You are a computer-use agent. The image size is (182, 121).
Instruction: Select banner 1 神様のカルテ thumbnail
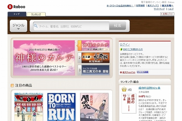[x=94, y=45]
